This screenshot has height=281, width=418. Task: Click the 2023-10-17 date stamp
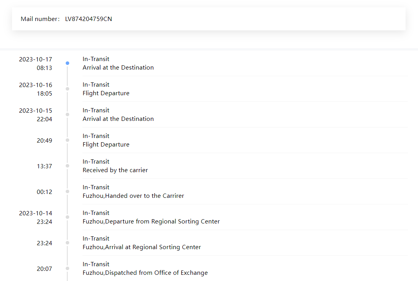point(35,59)
